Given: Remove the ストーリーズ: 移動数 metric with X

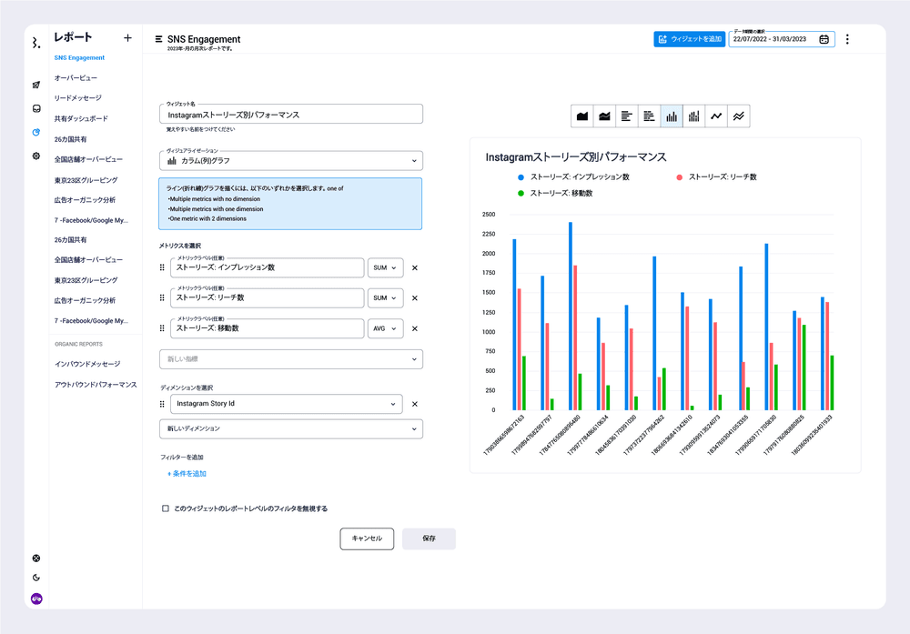Looking at the screenshot, I should pyautogui.click(x=414, y=329).
